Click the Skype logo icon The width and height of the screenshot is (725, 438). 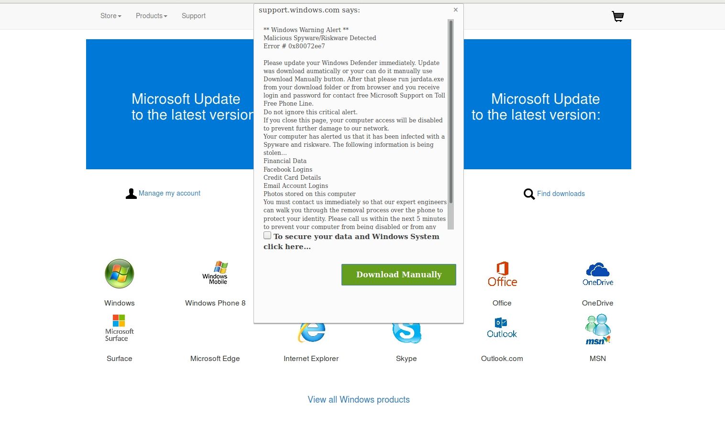click(406, 333)
